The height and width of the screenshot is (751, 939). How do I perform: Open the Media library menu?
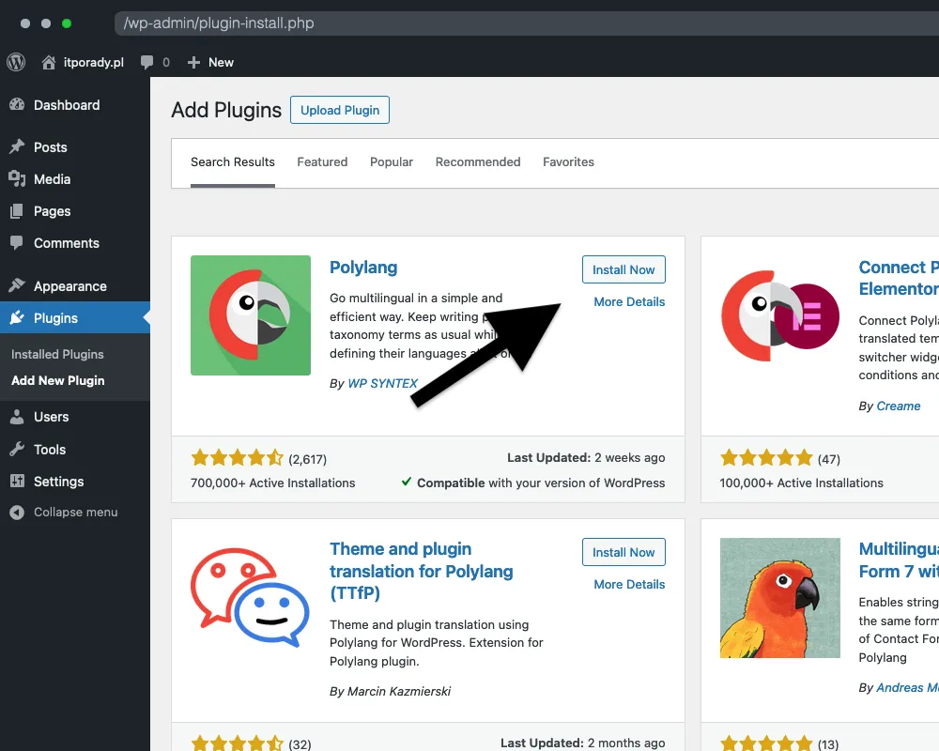[52, 179]
